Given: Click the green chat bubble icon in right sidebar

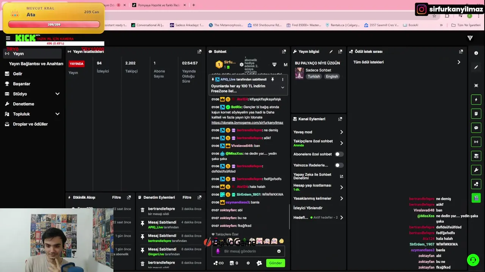Looking at the screenshot, I should 476,128.
